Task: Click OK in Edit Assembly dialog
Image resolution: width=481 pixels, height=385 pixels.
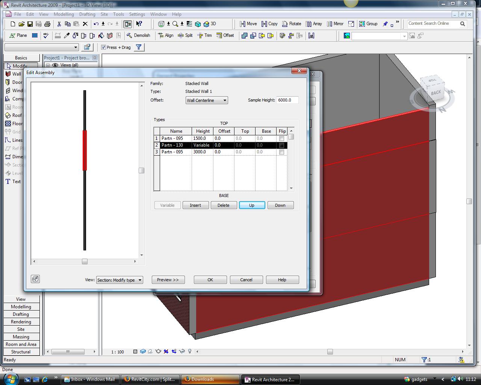Action: click(x=210, y=280)
